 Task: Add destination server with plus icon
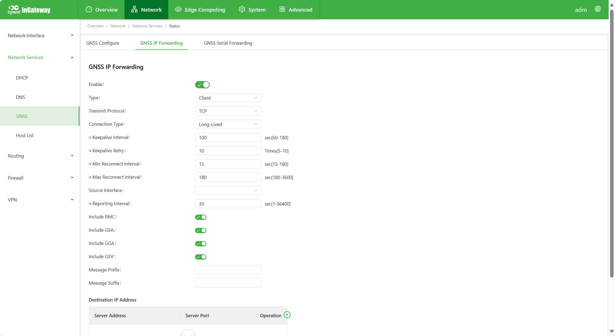coord(287,315)
